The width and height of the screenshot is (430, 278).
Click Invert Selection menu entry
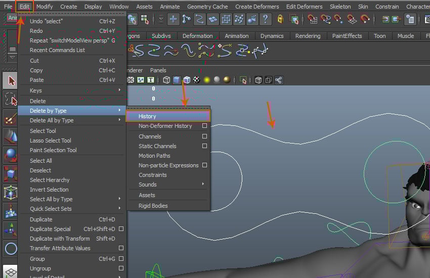(49, 190)
